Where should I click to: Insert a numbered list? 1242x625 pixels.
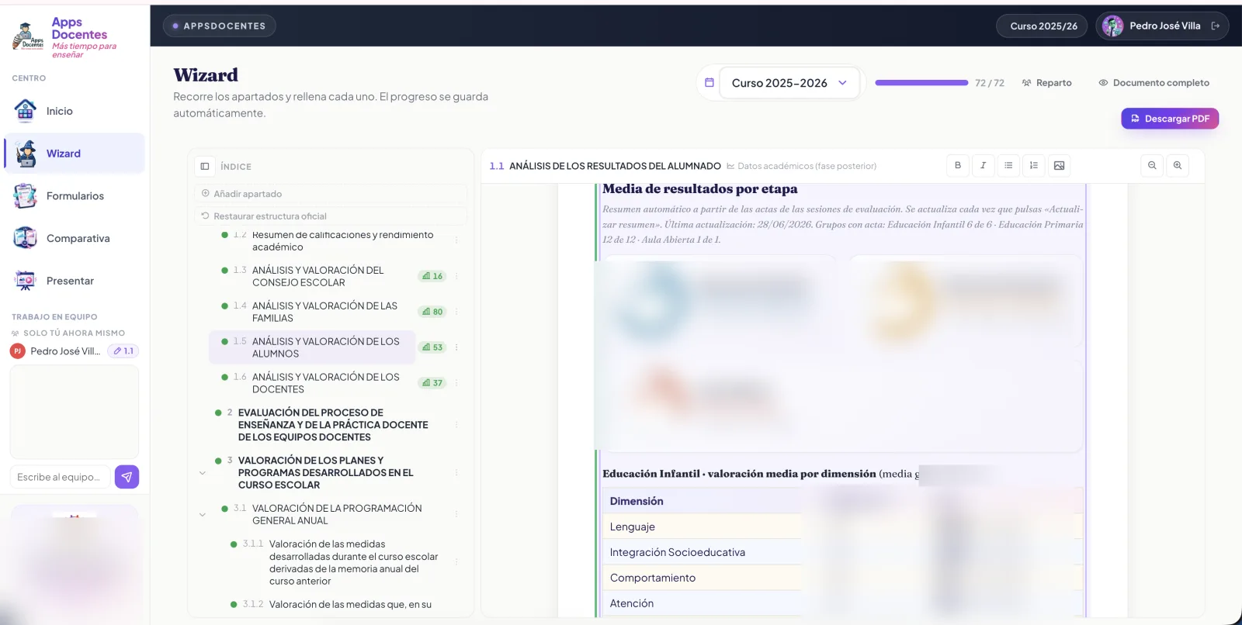pos(1033,165)
